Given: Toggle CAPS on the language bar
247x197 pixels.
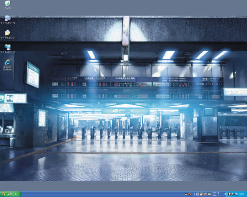Looking at the screenshot, I should point(215,193).
